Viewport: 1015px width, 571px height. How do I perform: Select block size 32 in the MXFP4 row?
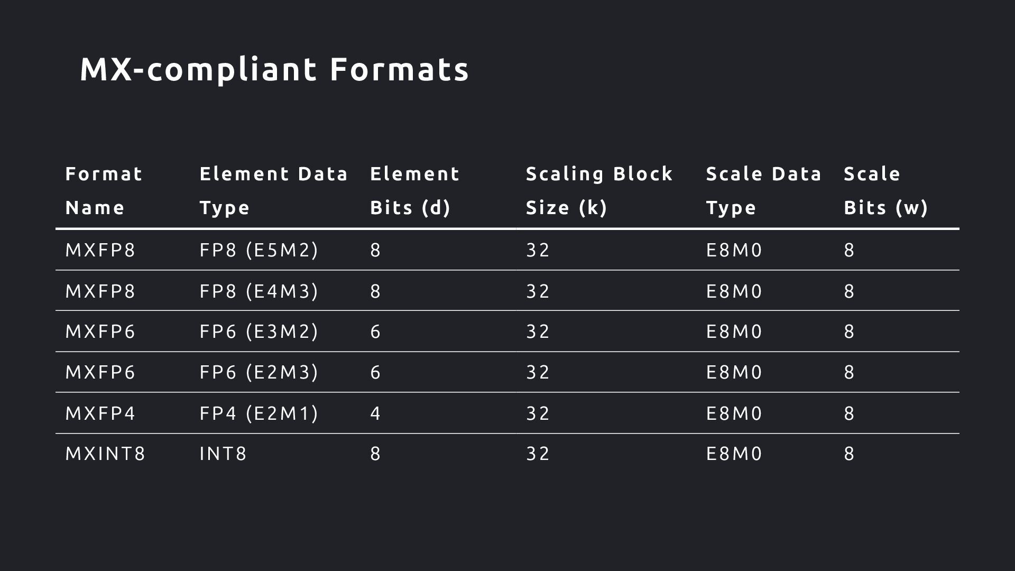point(538,413)
